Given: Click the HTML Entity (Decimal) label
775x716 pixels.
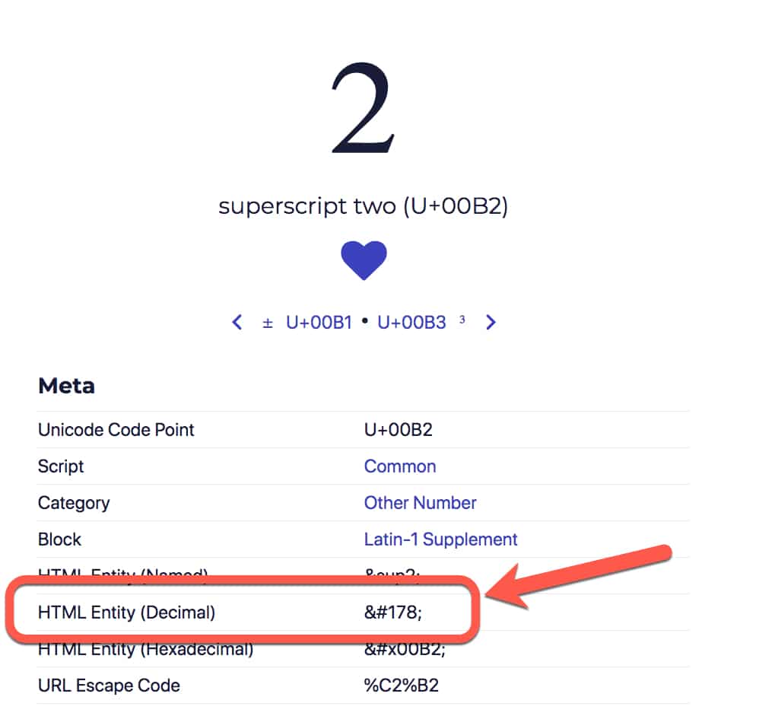Looking at the screenshot, I should [x=126, y=613].
